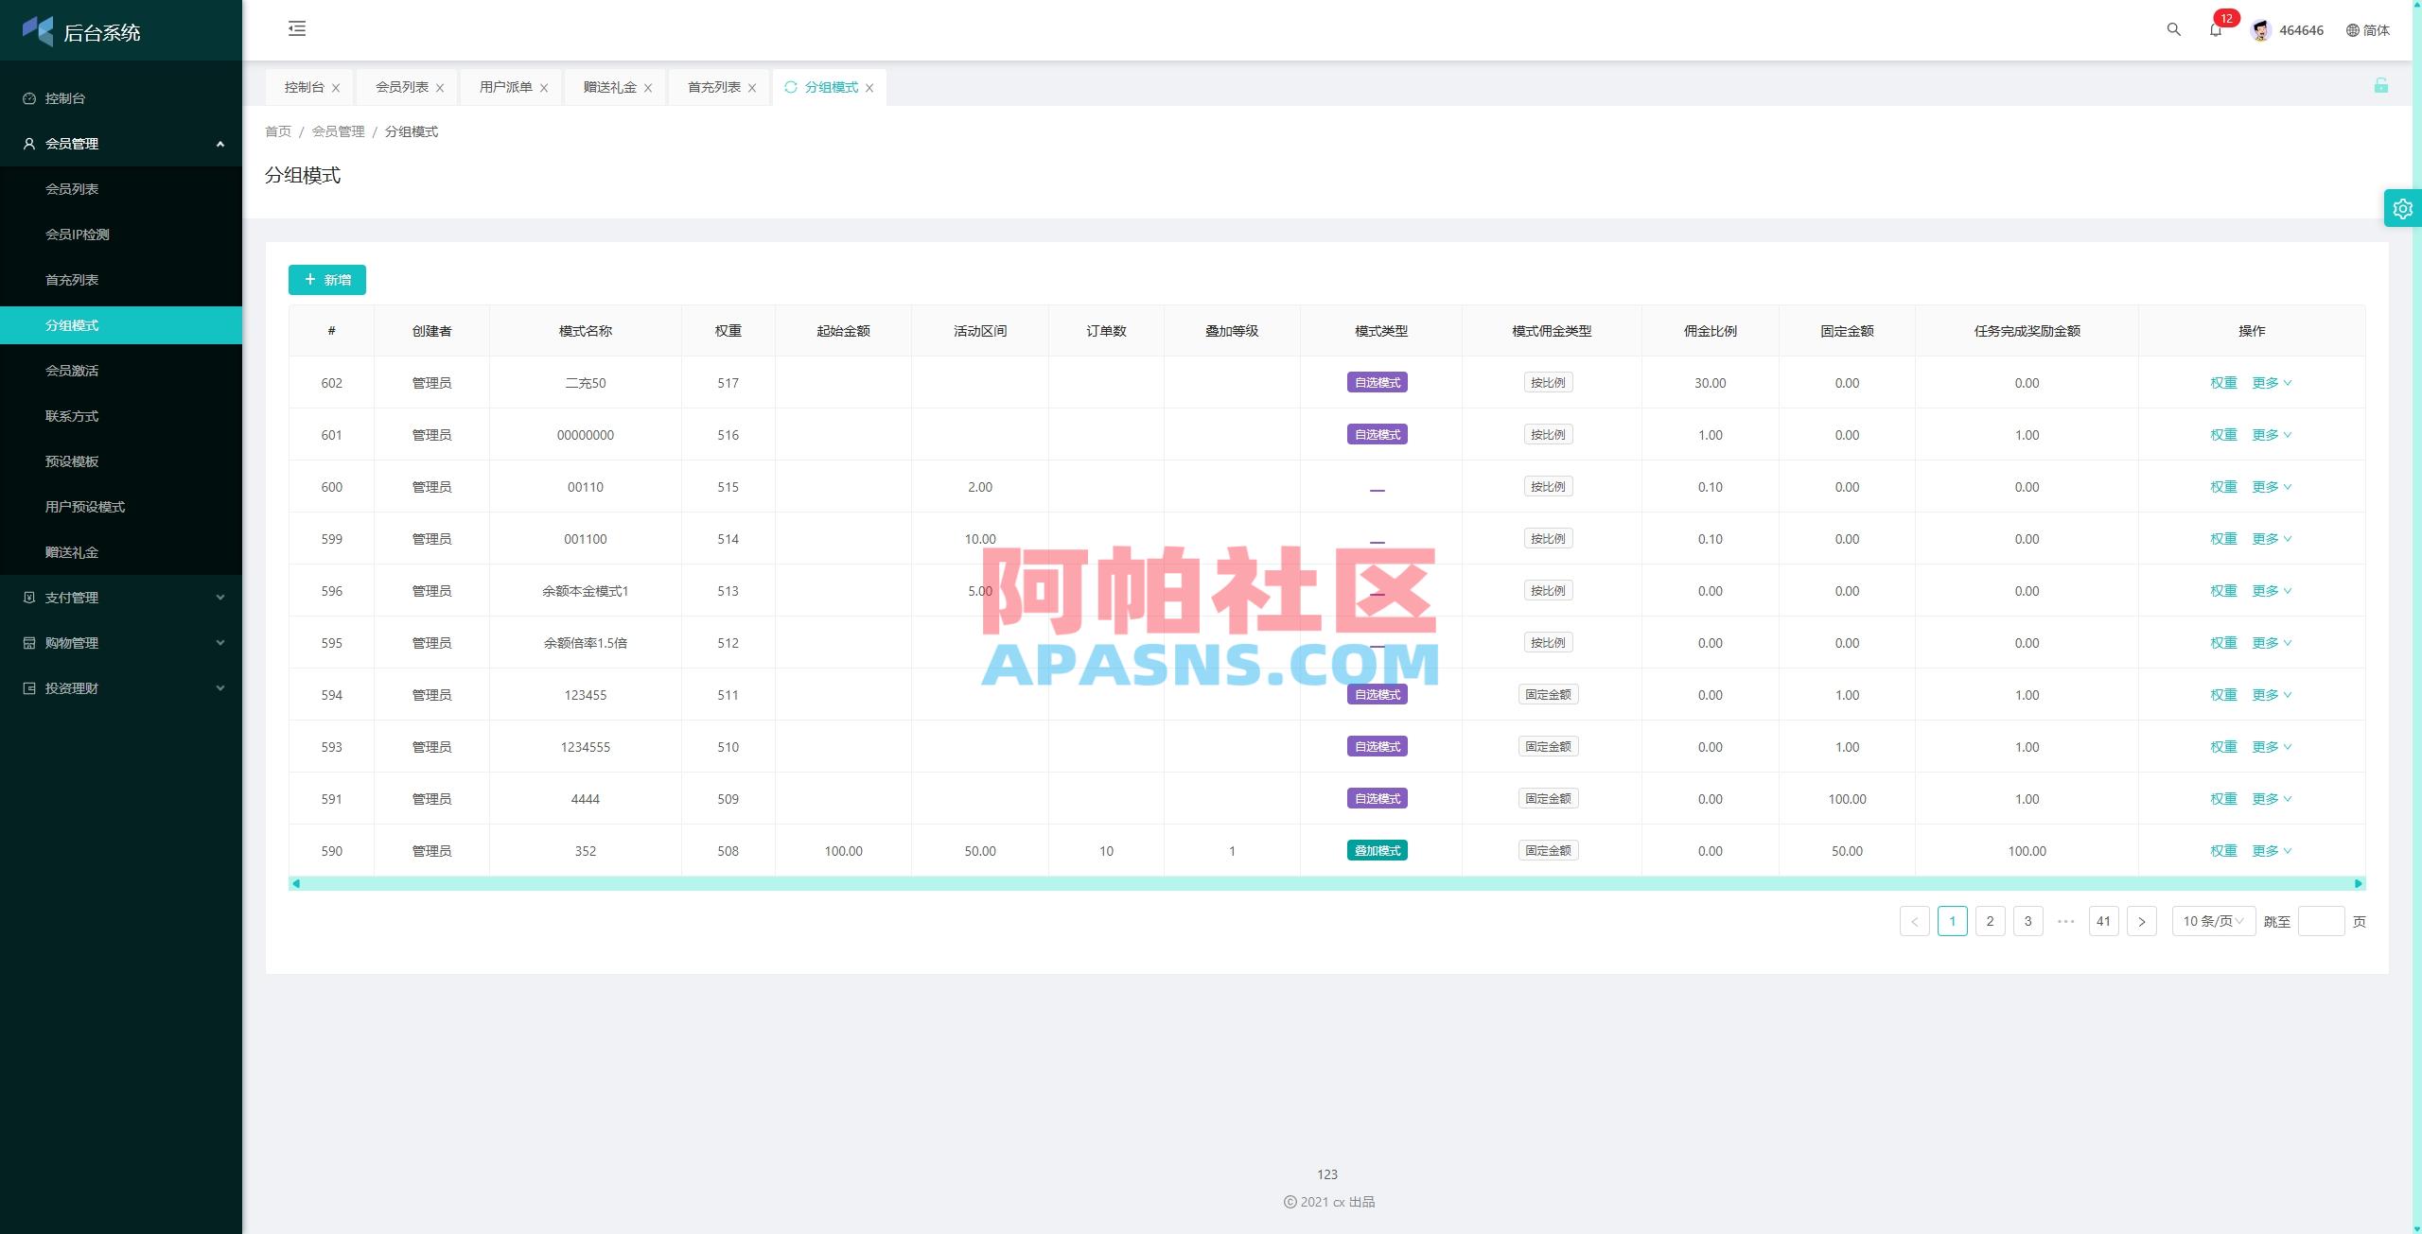This screenshot has width=2422, height=1234.
Task: Click the 跳至 page number input field
Action: 2322,920
